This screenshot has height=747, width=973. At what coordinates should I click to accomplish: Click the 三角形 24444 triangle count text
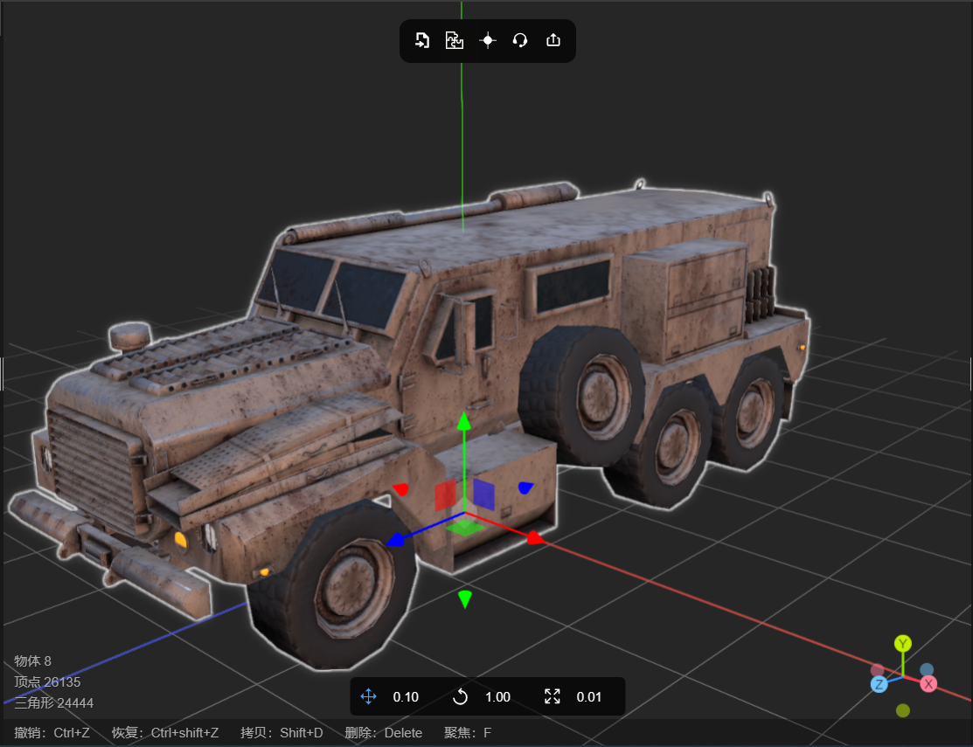(x=54, y=703)
